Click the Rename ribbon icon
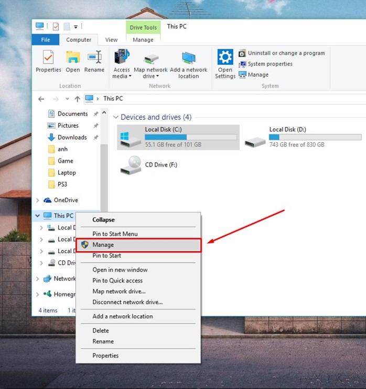Viewport: 366px width, 389px height. pyautogui.click(x=94, y=61)
